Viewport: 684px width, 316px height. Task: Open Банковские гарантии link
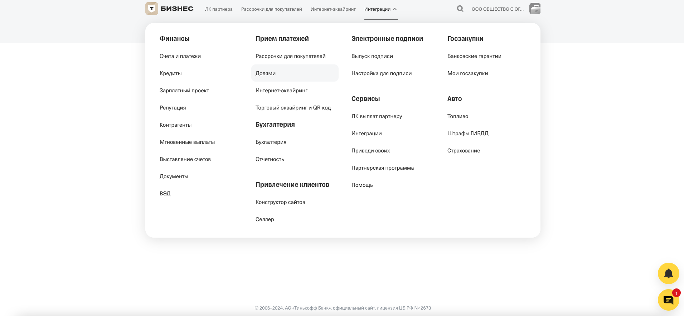[474, 56]
